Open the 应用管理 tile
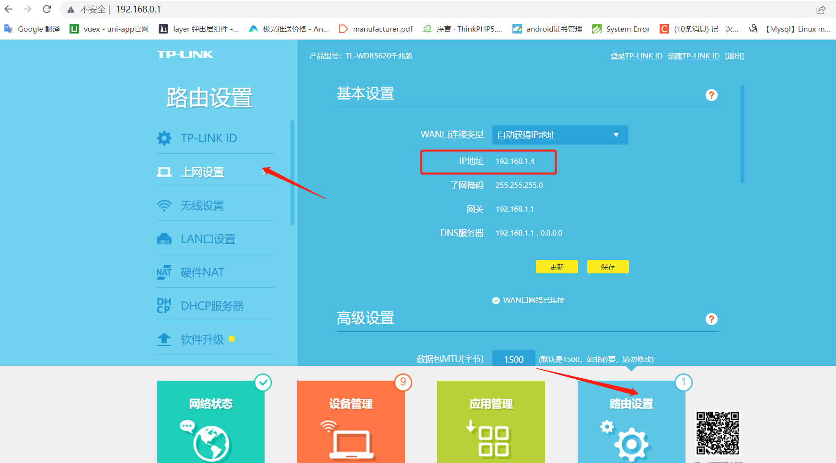The height and width of the screenshot is (463, 836). pos(491,422)
